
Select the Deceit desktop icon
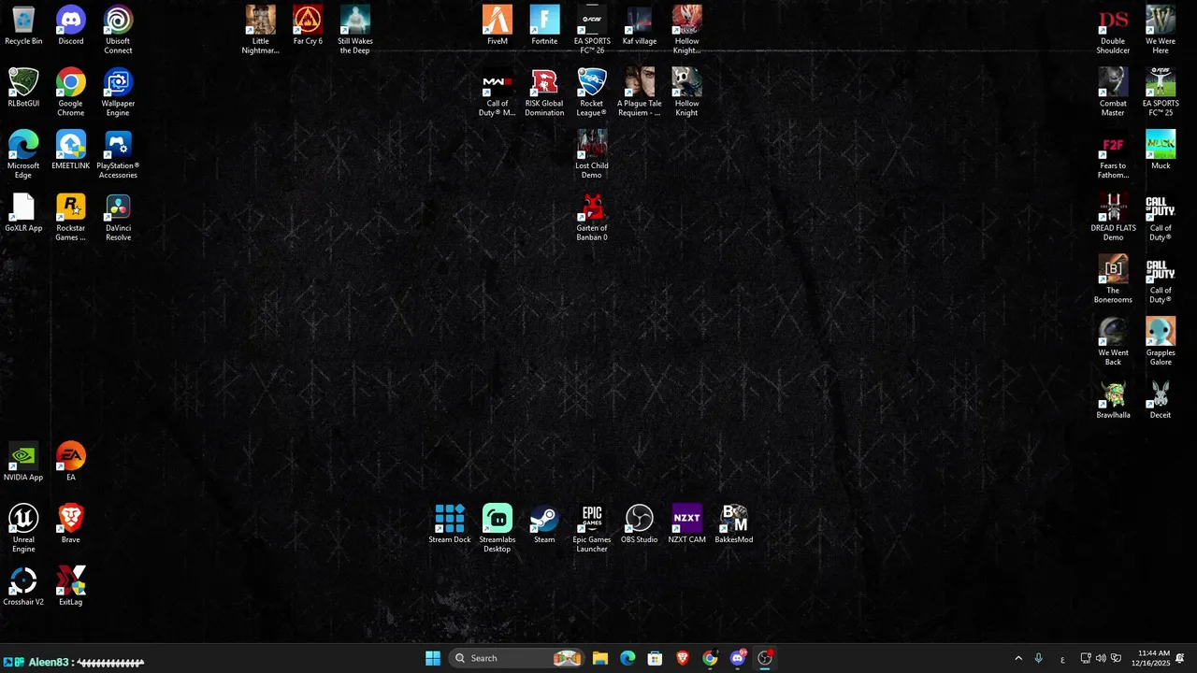coord(1161,399)
